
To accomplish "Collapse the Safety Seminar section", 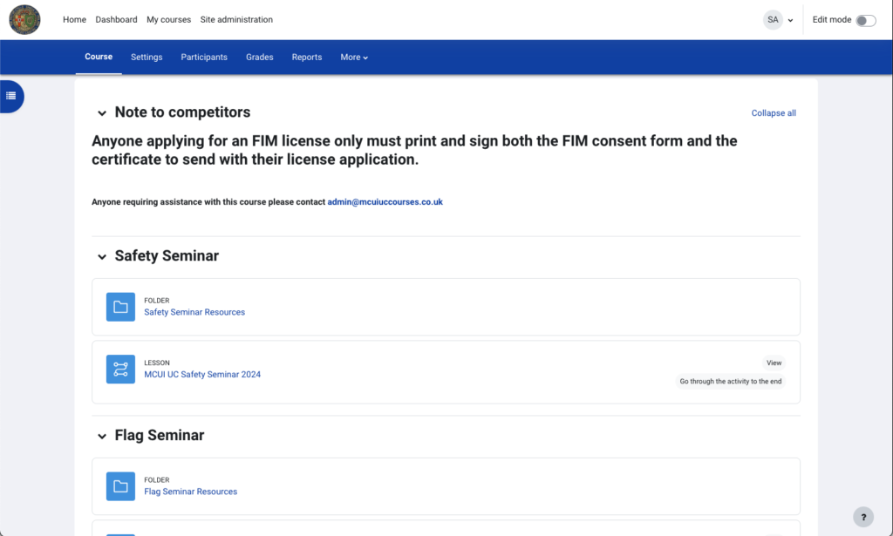I will (102, 257).
